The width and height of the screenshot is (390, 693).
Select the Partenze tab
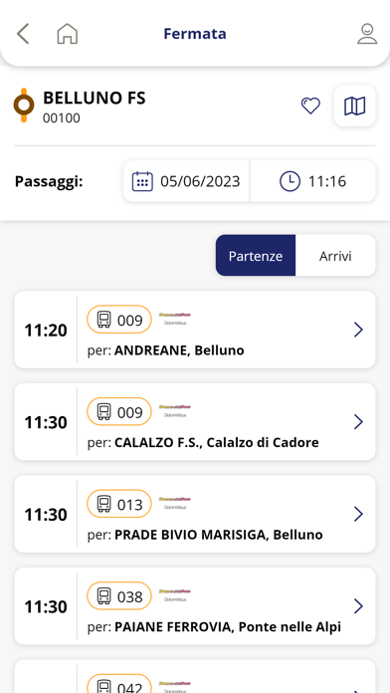[x=256, y=256]
